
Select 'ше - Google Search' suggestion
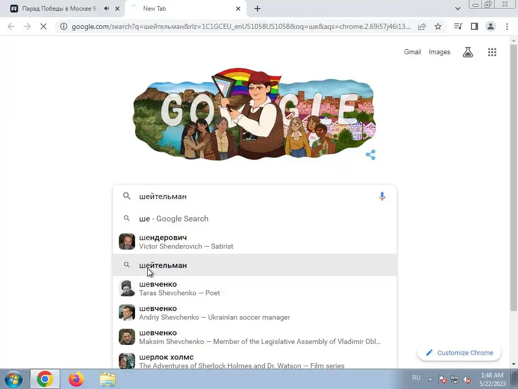point(255,219)
